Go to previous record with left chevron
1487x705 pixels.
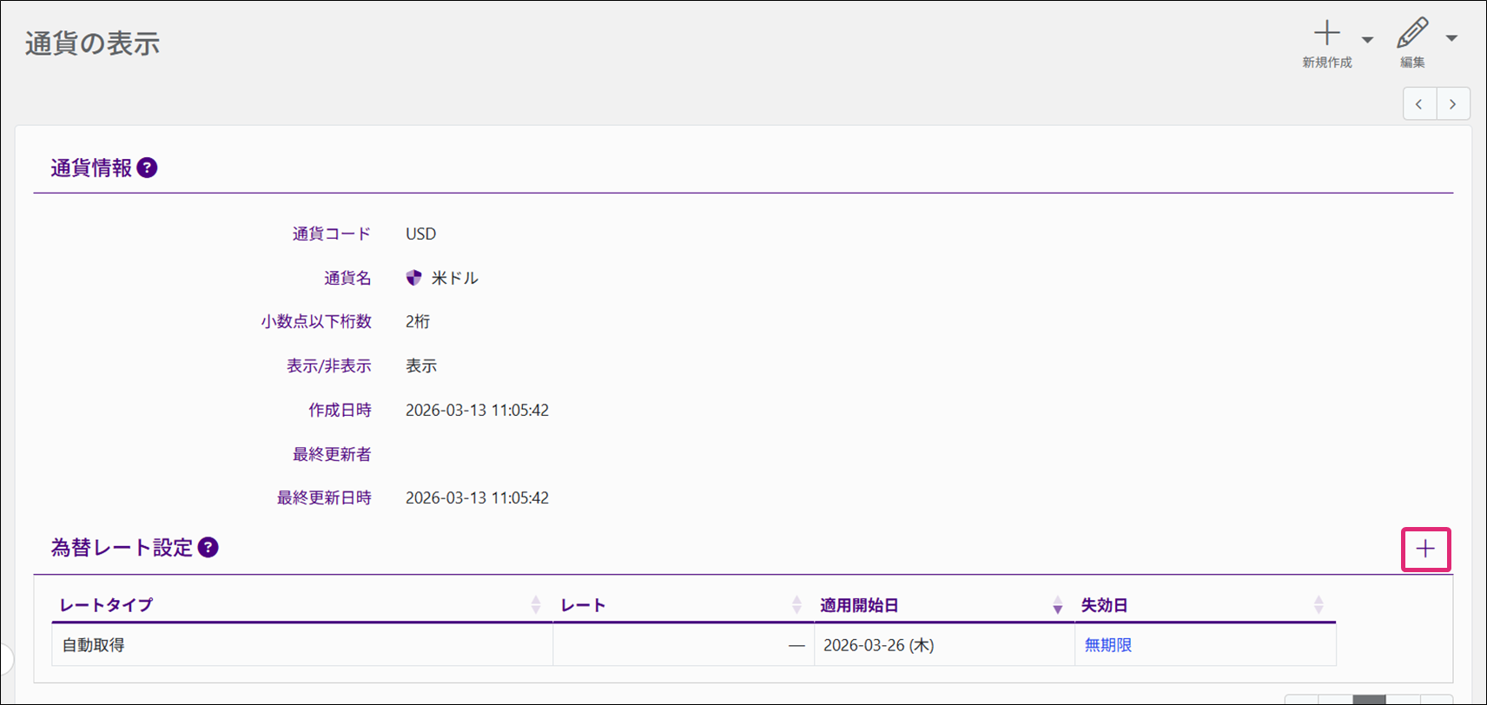click(1419, 104)
